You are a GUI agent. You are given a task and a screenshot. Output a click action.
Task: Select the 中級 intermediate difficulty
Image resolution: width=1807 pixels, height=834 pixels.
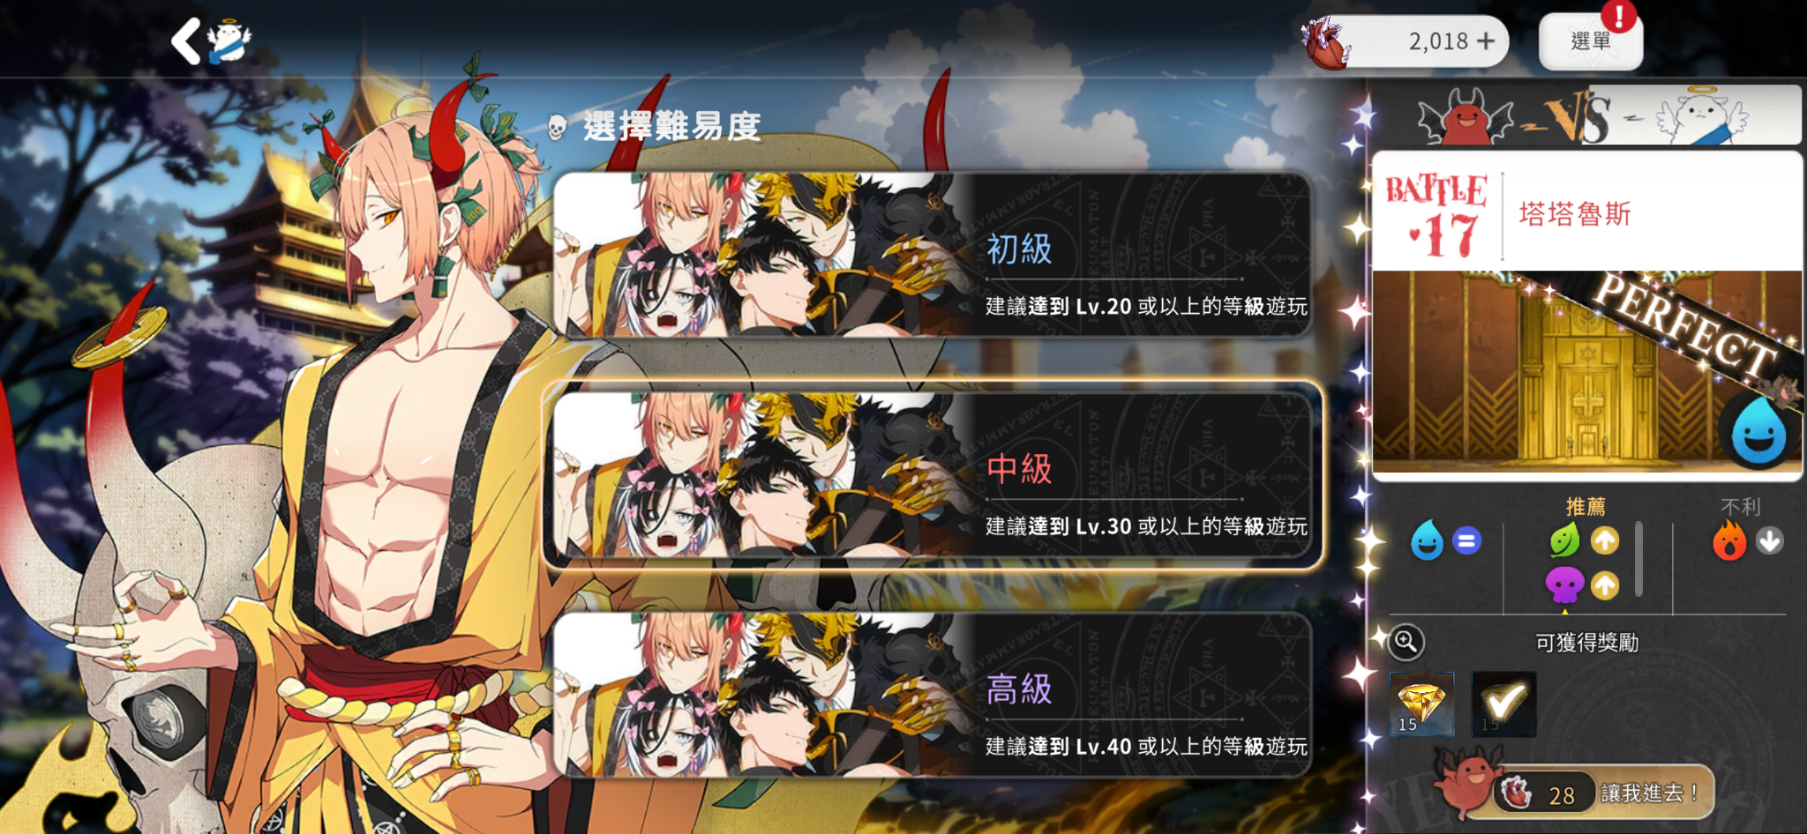click(x=933, y=475)
